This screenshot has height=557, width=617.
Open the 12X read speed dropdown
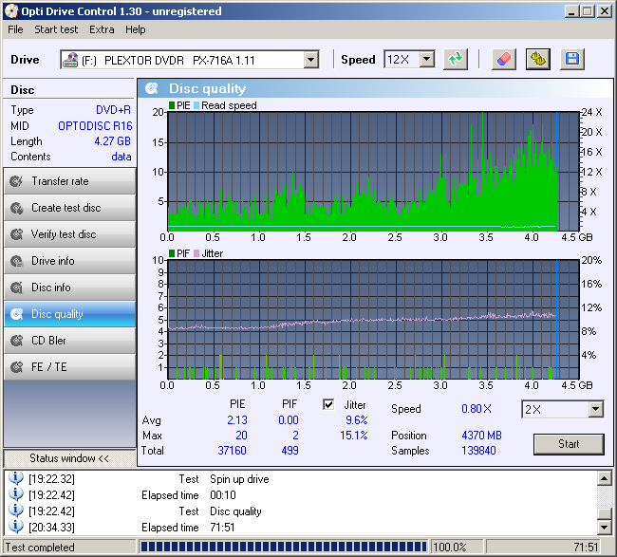point(426,60)
